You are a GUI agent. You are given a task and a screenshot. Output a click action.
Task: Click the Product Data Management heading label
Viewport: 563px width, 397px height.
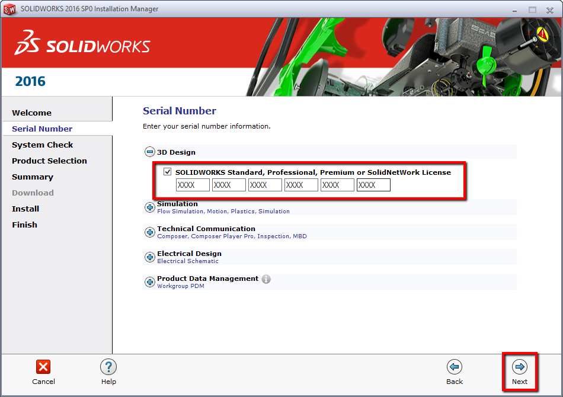[207, 278]
